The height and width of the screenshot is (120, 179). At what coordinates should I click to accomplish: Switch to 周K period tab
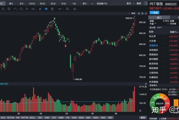[11, 4]
